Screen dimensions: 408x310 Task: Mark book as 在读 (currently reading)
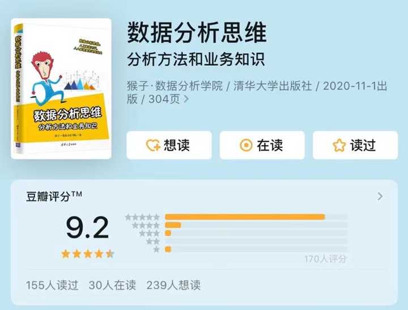click(x=262, y=145)
